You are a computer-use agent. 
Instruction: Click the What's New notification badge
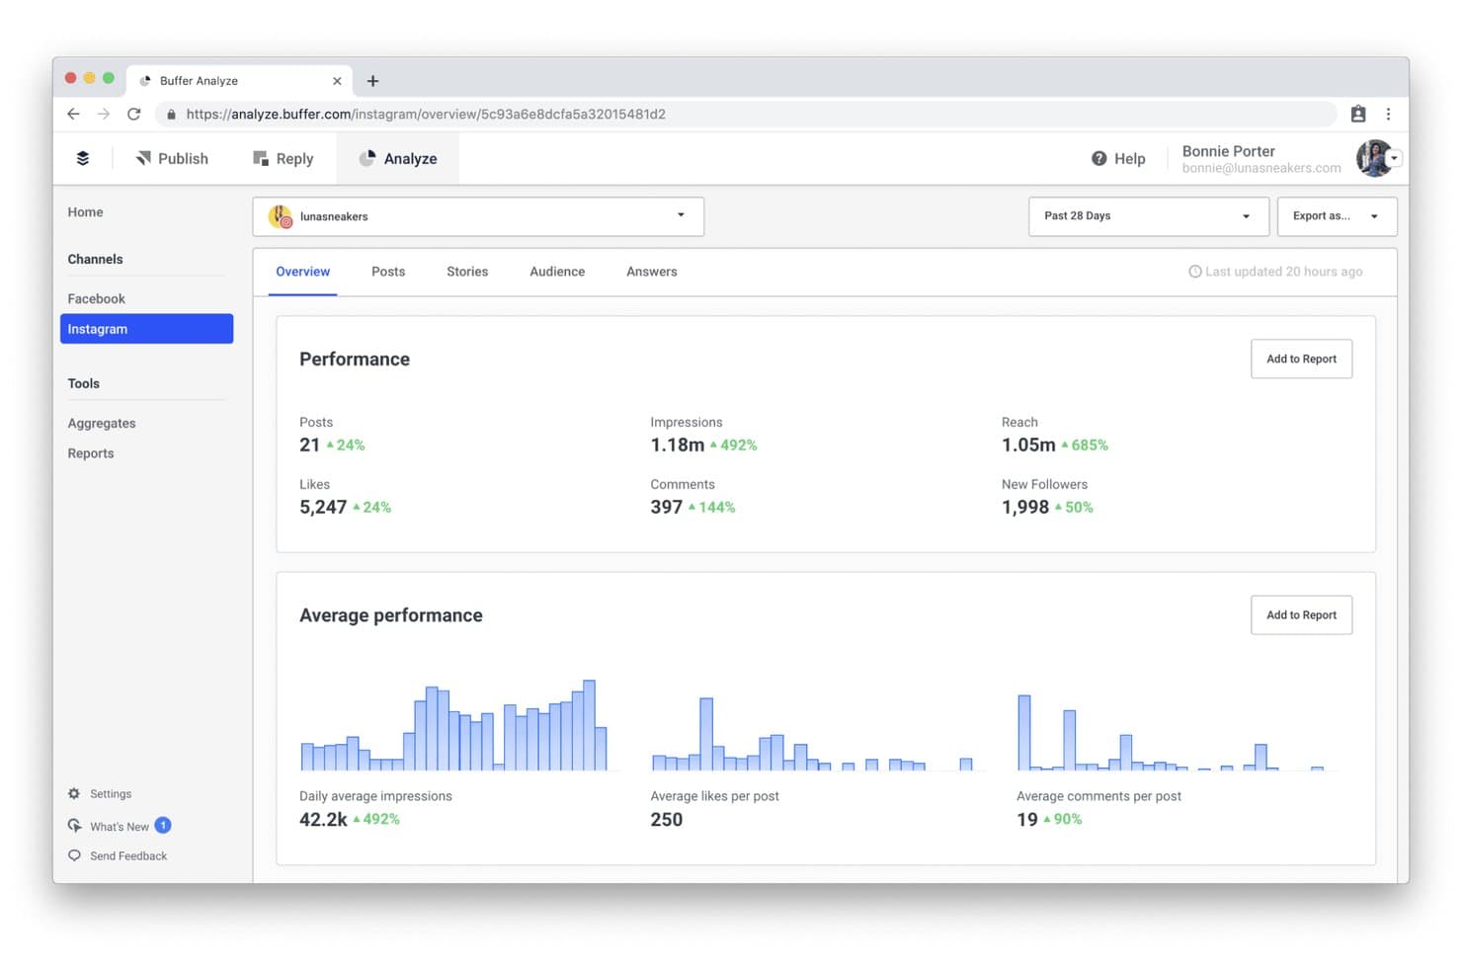[163, 825]
